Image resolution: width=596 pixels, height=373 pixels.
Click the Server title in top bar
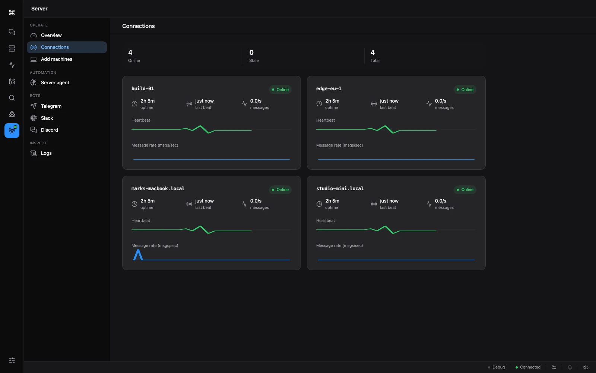[39, 9]
